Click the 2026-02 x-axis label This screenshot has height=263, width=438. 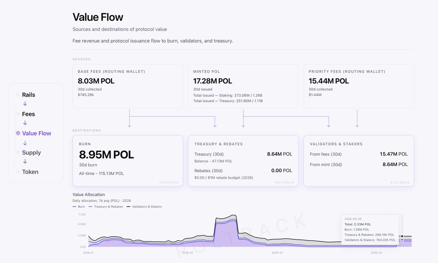click(187, 252)
